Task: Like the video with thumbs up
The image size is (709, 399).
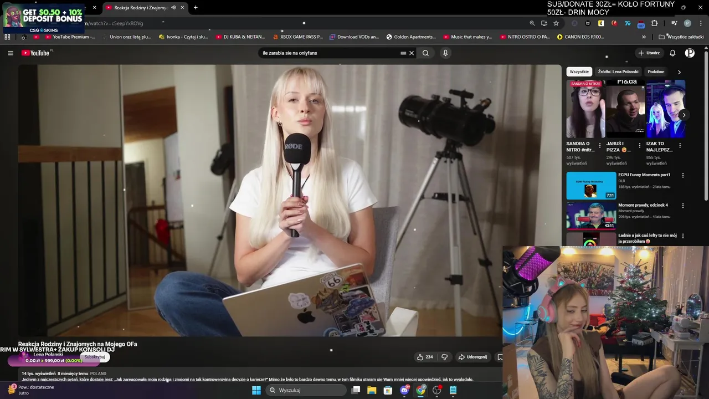Action: [425, 357]
